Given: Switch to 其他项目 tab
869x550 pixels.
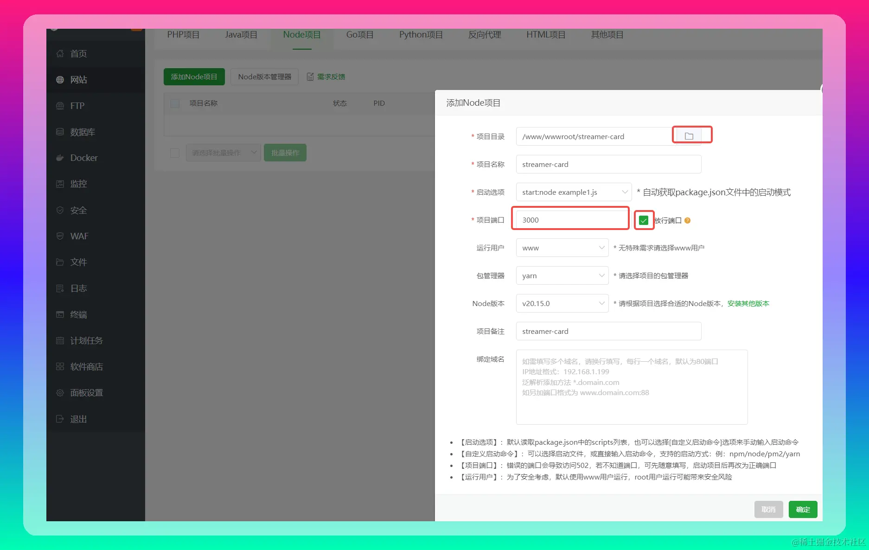Looking at the screenshot, I should [x=607, y=35].
